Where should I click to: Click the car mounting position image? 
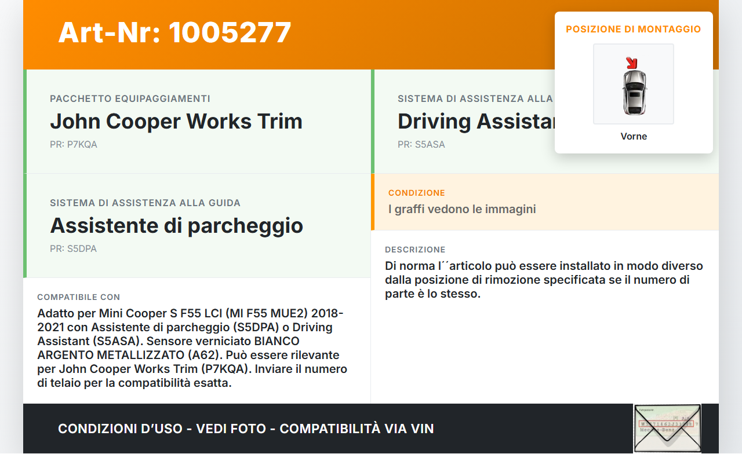pos(634,84)
